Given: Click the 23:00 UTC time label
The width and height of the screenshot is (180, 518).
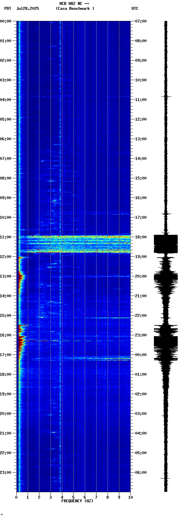Looking at the screenshot, I should tap(141, 335).
